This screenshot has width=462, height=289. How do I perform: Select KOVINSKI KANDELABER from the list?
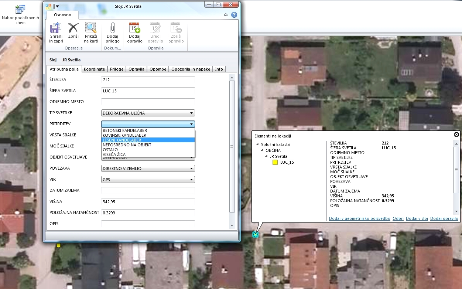124,135
